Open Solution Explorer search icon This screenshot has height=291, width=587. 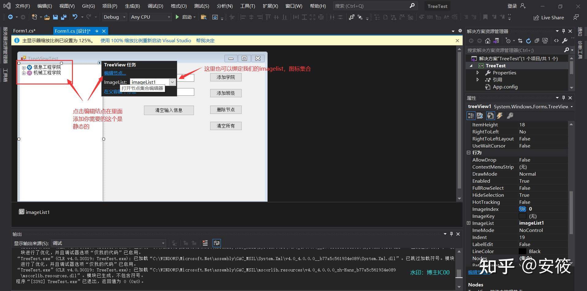[567, 50]
